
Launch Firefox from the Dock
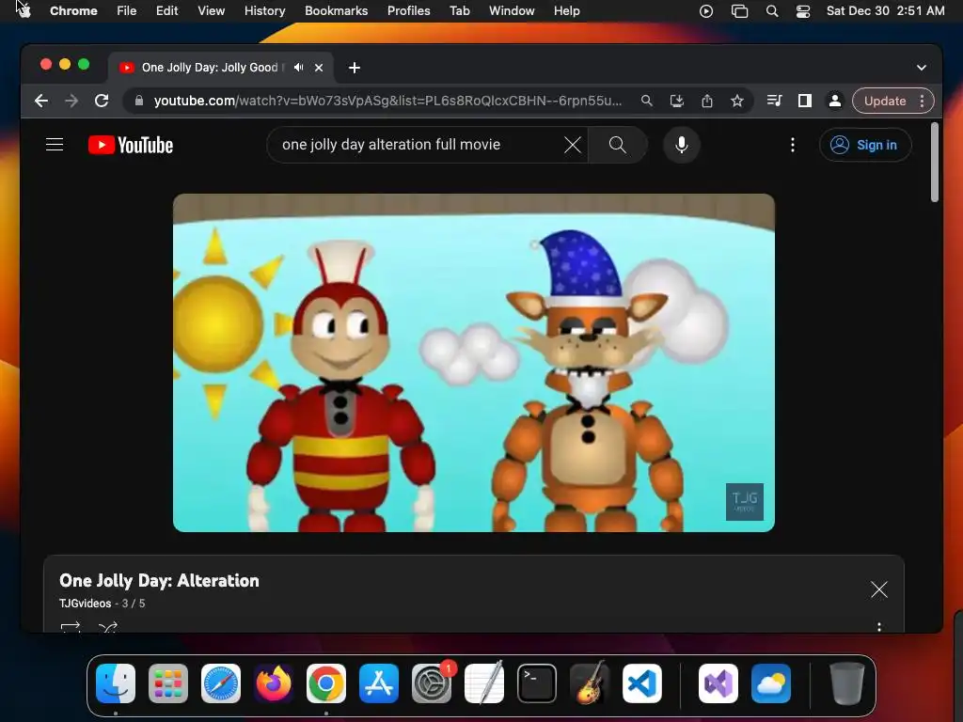274,683
